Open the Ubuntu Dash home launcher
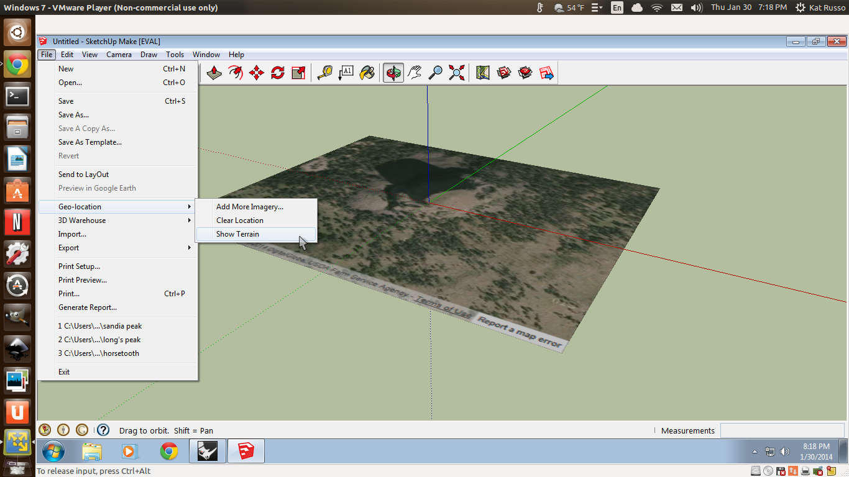Image resolution: width=849 pixels, height=477 pixels. tap(17, 32)
